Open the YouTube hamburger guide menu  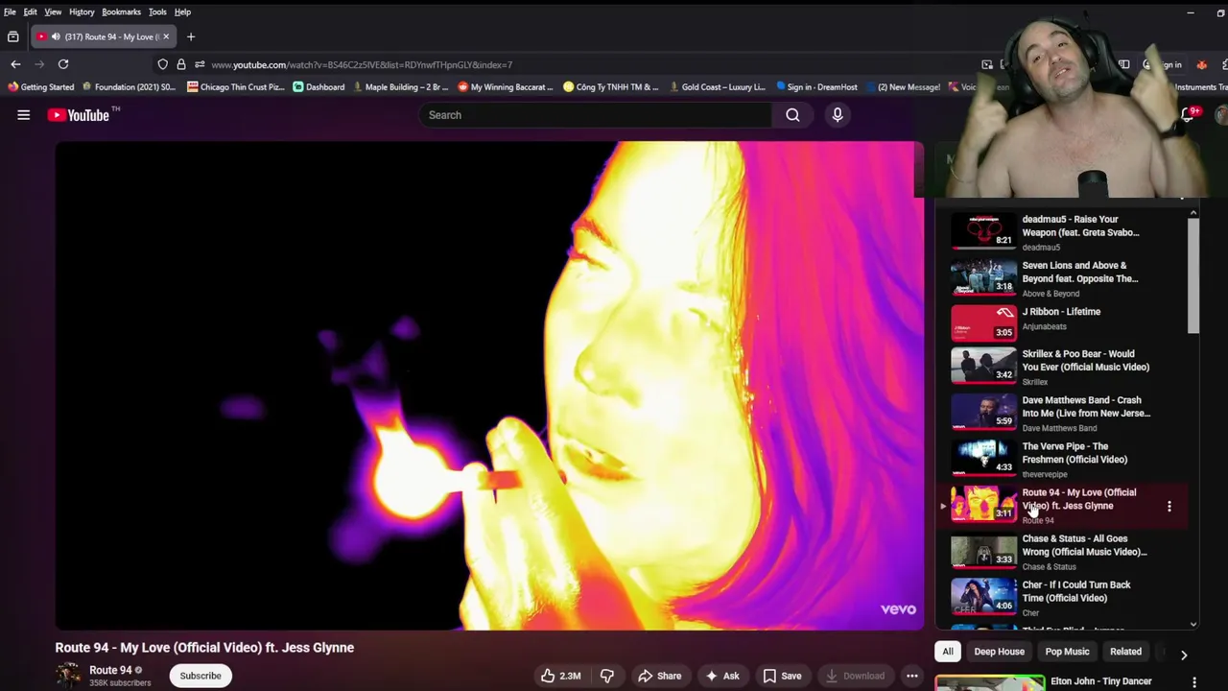pos(23,115)
